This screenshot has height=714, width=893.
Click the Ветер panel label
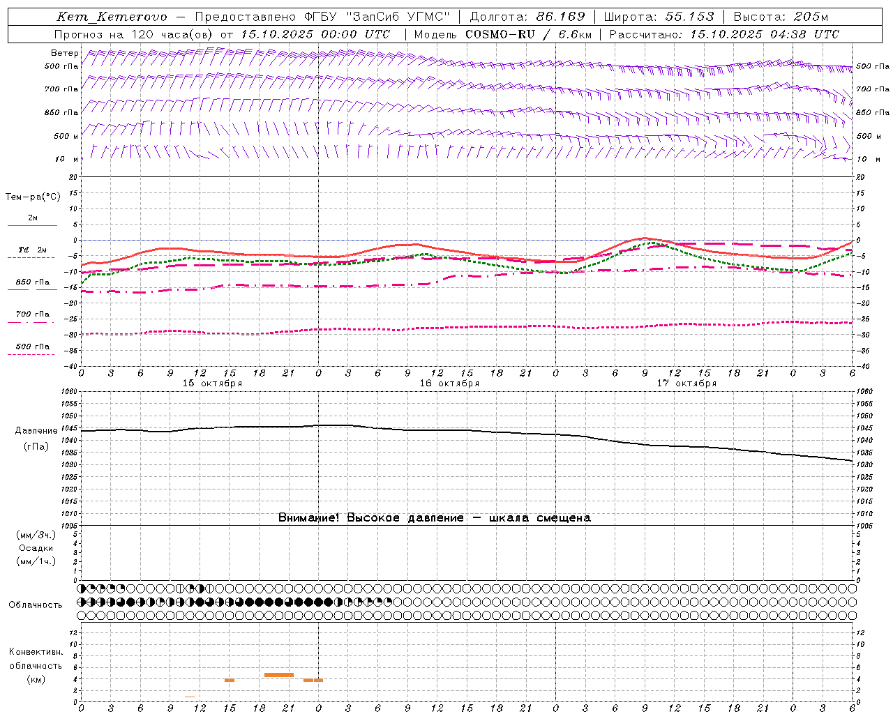click(65, 53)
